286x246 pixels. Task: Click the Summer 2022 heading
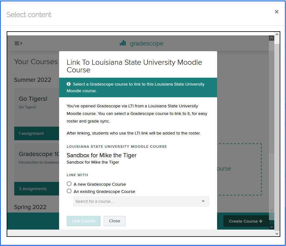point(33,80)
